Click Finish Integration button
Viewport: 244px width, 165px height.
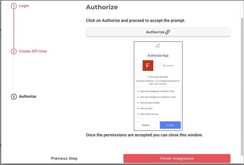(x=177, y=158)
